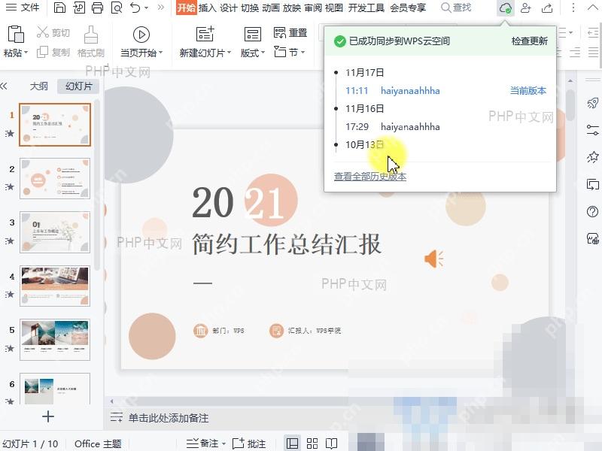Open the 开发工具 ribbon tab

pyautogui.click(x=366, y=8)
